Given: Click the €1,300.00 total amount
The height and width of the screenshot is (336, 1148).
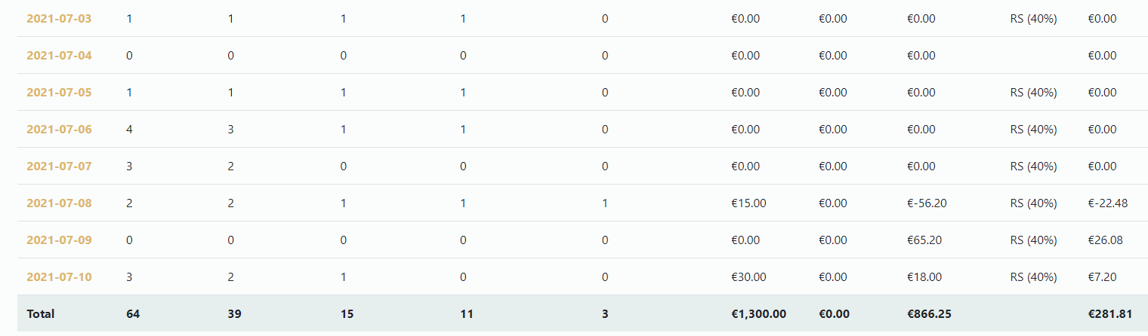Looking at the screenshot, I should (758, 313).
